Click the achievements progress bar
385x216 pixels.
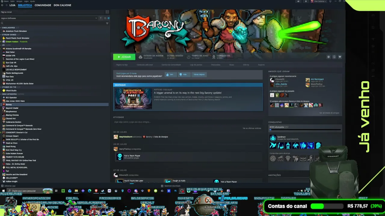coord(305,130)
